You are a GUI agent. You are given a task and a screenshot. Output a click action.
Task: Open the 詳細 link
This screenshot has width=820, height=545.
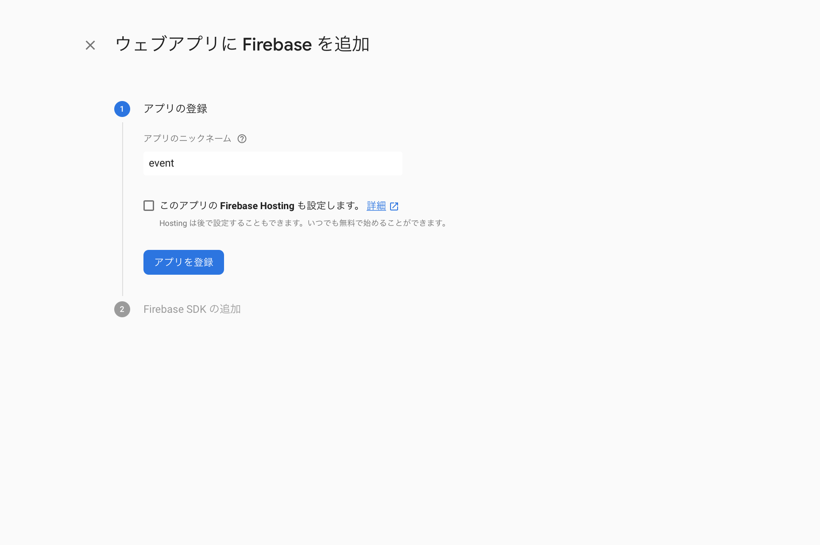[x=376, y=206]
